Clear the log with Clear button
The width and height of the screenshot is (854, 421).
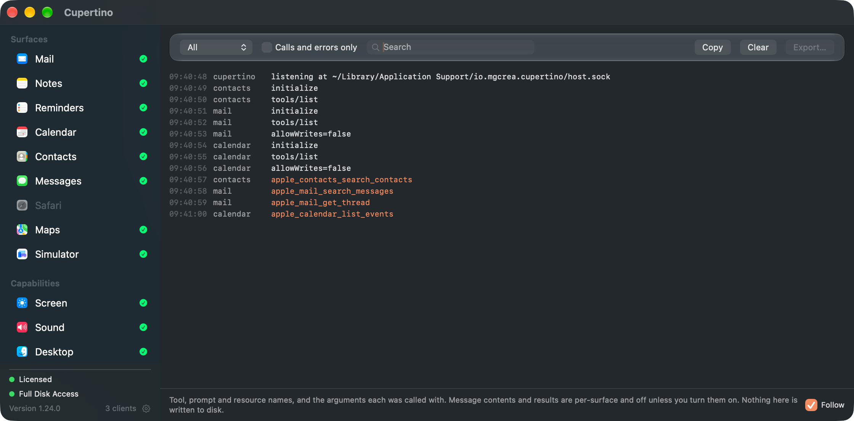(x=758, y=47)
